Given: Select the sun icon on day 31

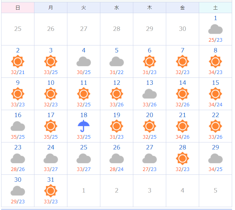Looking at the screenshot, I should click(51, 191).
